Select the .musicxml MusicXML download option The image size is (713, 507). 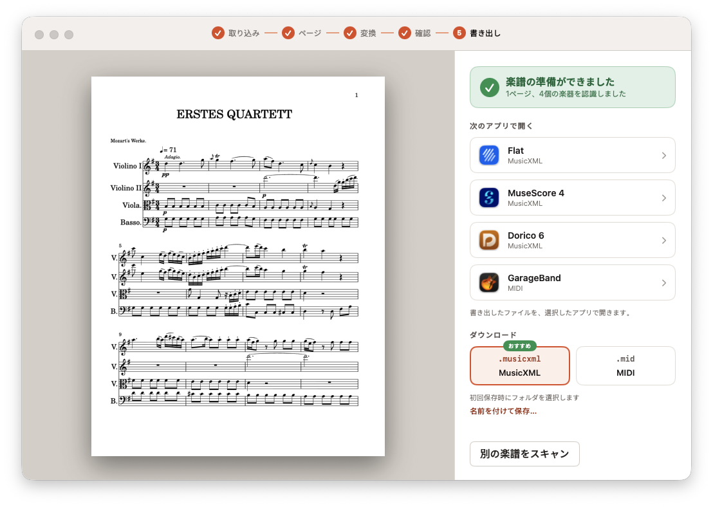pos(520,365)
